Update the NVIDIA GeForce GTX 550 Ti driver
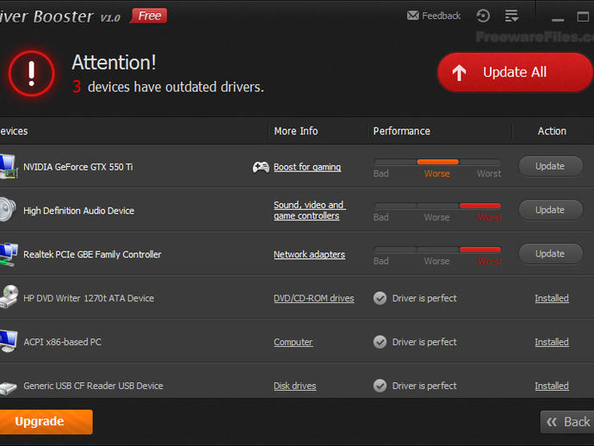Screen dimensions: 594x446 pos(550,166)
